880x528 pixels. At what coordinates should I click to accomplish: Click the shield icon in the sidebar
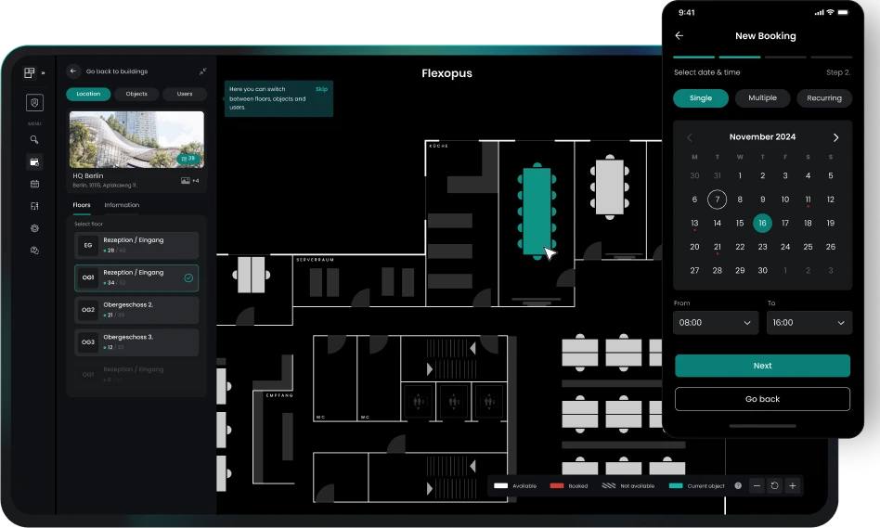tap(34, 103)
